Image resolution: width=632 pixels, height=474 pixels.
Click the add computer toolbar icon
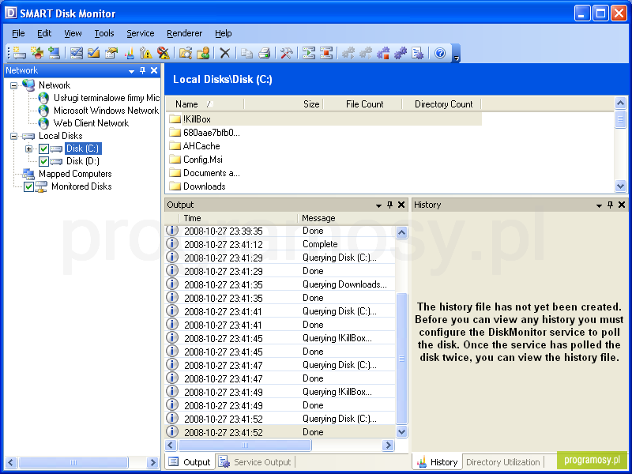pyautogui.click(x=54, y=53)
